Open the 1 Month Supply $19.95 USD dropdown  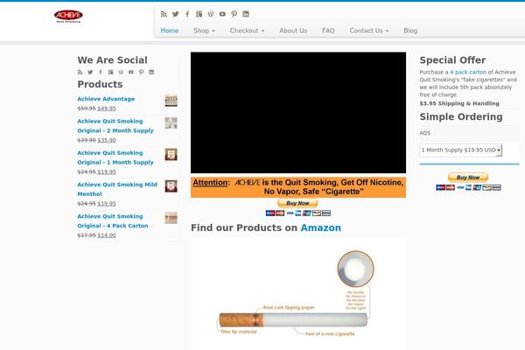click(x=461, y=150)
